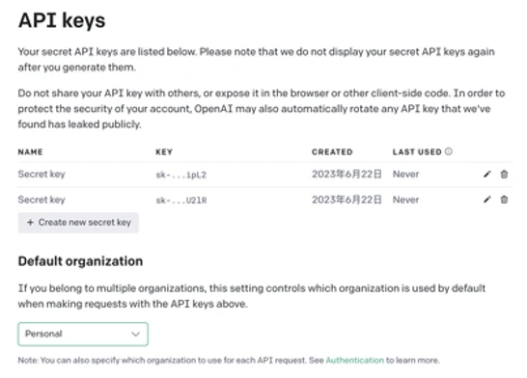Screen dimensions: 527x378
Task: Click the NAME column header
Action: [x=30, y=151]
